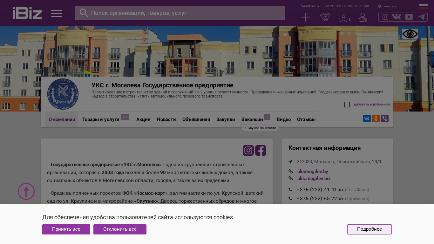Open cookie details via 'Подробнее'

(370, 229)
